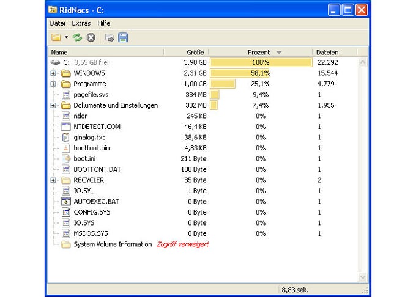This screenshot has height=297, width=416.
Task: Click the '8,83 sek.' status bar entry
Action: 295,290
